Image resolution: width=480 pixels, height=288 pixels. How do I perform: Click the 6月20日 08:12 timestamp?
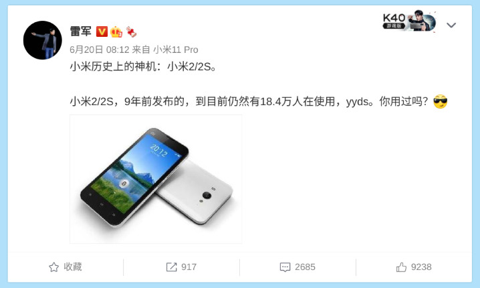[100, 50]
